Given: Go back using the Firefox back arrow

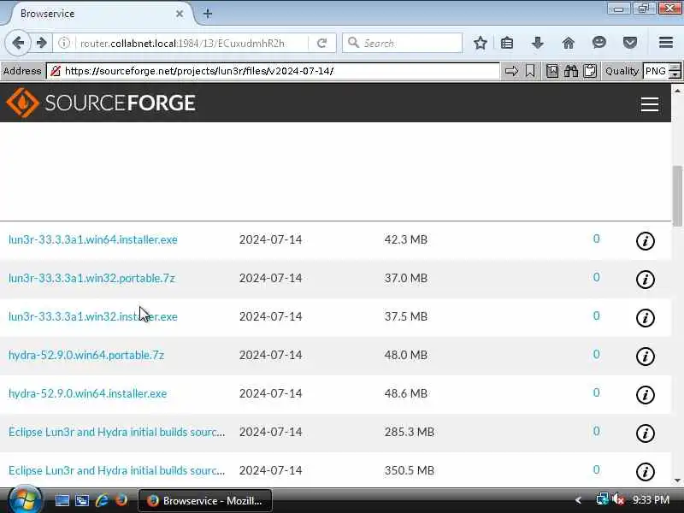Looking at the screenshot, I should (18, 43).
